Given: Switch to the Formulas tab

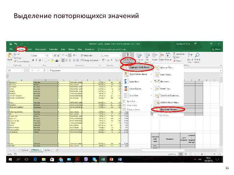Looking at the screenshot, I should point(53,49).
